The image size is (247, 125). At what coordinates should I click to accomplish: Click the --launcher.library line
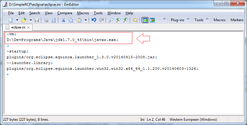click(29, 63)
